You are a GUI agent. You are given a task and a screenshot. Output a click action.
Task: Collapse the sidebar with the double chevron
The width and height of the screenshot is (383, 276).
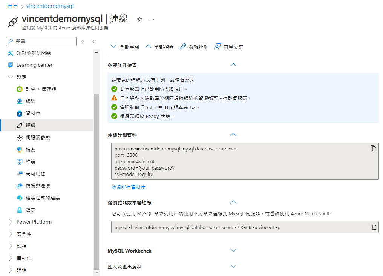click(x=94, y=41)
